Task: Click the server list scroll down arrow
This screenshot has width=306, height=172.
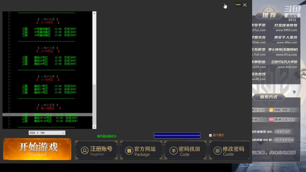Action: pyautogui.click(x=94, y=127)
